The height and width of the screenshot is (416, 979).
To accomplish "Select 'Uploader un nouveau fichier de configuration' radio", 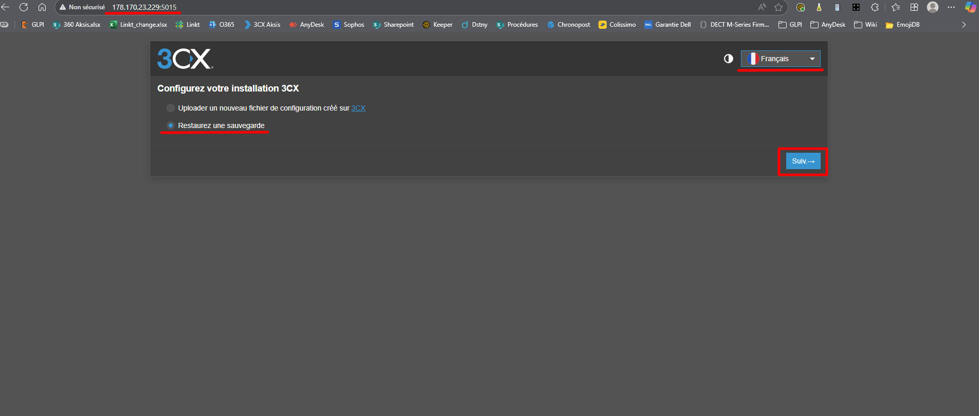I will [171, 108].
